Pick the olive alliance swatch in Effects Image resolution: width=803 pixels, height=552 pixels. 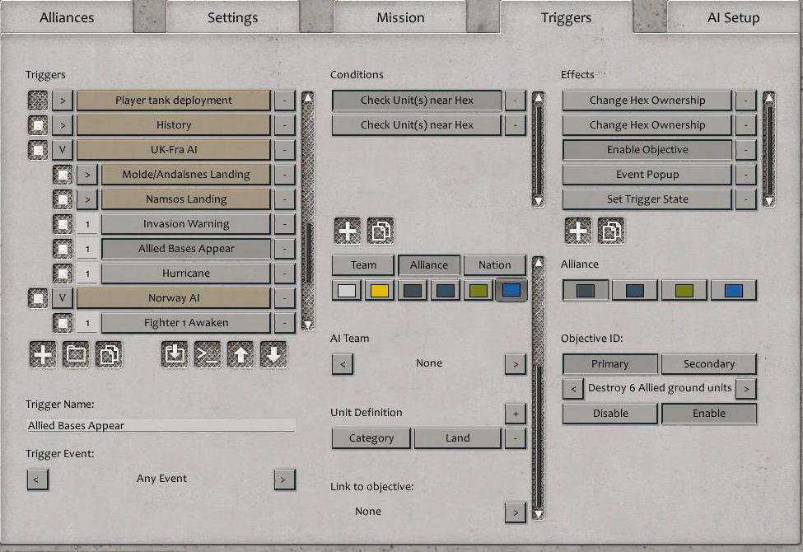pyautogui.click(x=684, y=291)
